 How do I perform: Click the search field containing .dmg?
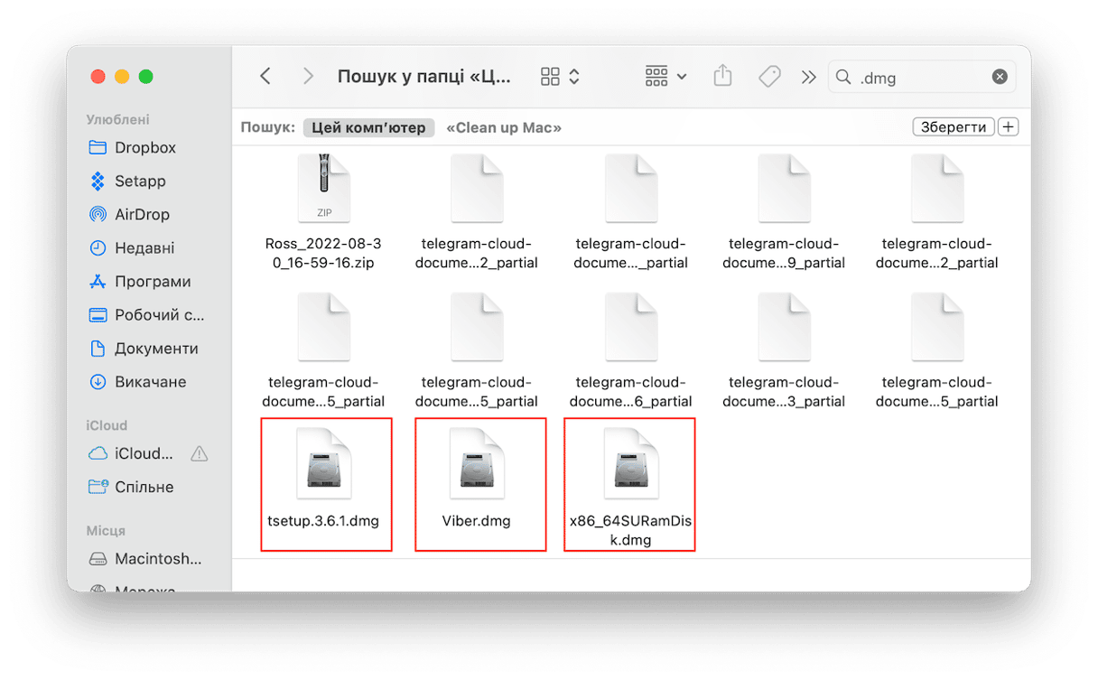[x=922, y=78]
